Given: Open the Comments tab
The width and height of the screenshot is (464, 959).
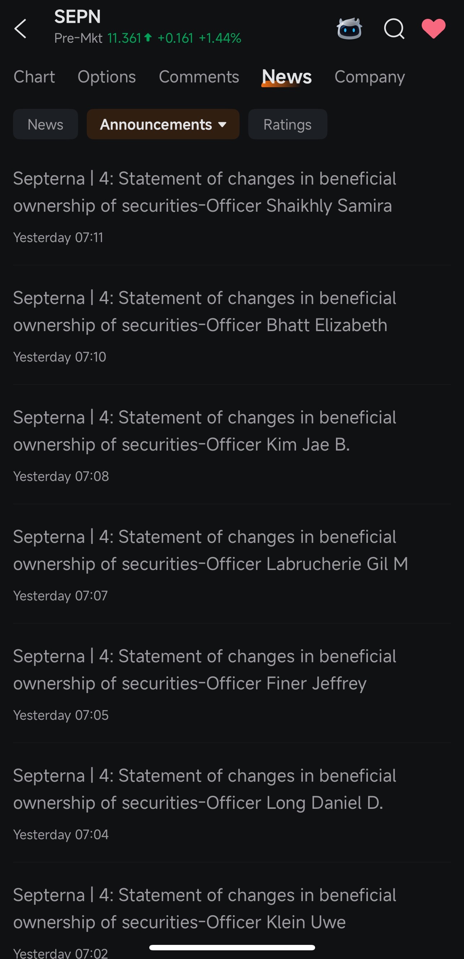Looking at the screenshot, I should click(x=199, y=77).
